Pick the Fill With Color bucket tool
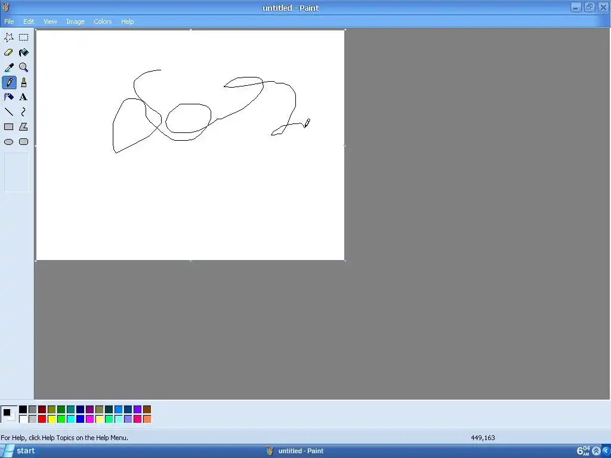Viewport: 611px width, 458px height. tap(24, 52)
